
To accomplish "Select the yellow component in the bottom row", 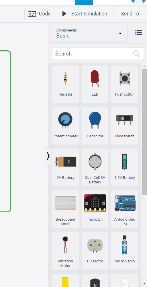I will 65,280.
